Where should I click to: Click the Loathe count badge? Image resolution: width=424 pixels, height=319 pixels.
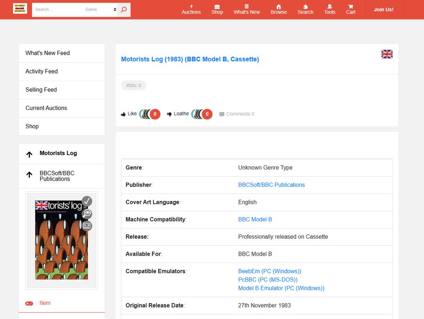(207, 114)
